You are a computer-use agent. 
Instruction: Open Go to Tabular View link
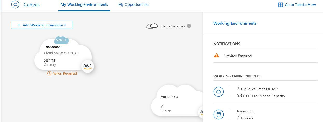coord(300,5)
